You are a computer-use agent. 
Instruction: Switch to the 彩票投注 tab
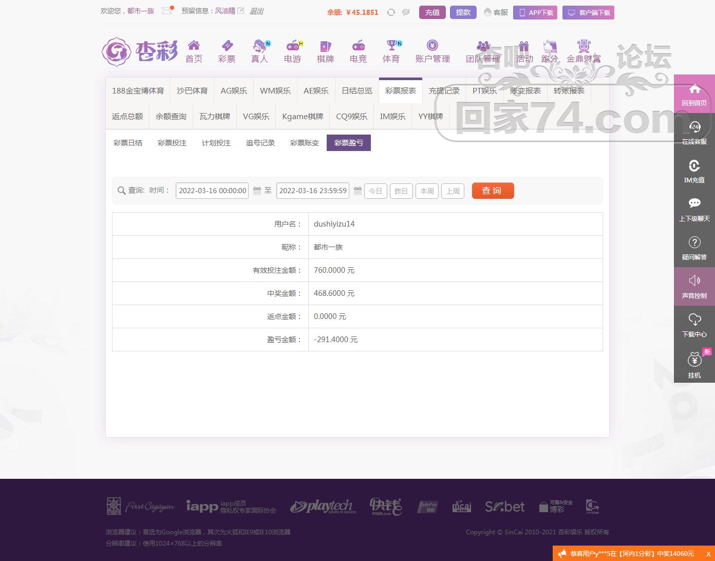pyautogui.click(x=172, y=142)
